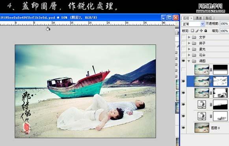229x146 pixels.
Task: Switch to the 通道 tab
Action: (x=199, y=18)
